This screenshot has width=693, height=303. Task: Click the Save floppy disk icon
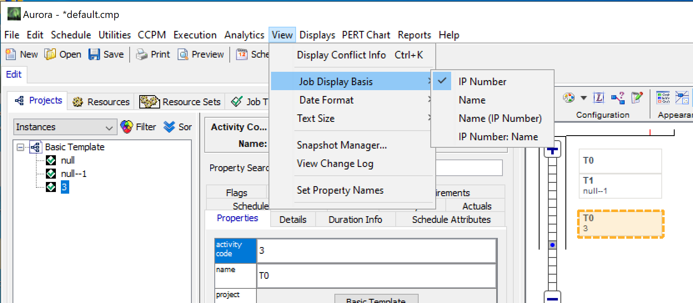pyautogui.click(x=94, y=54)
